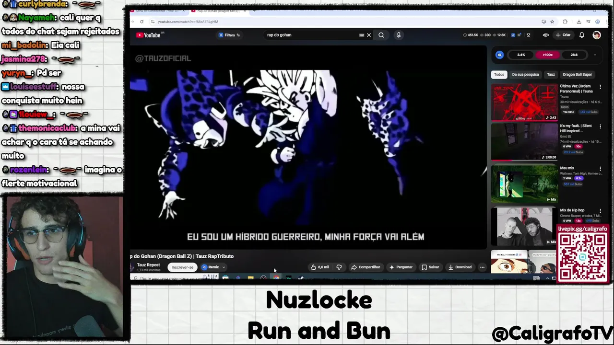This screenshot has height=345, width=614.
Task: Switch to the first browser tab
Action: [x=157, y=11]
